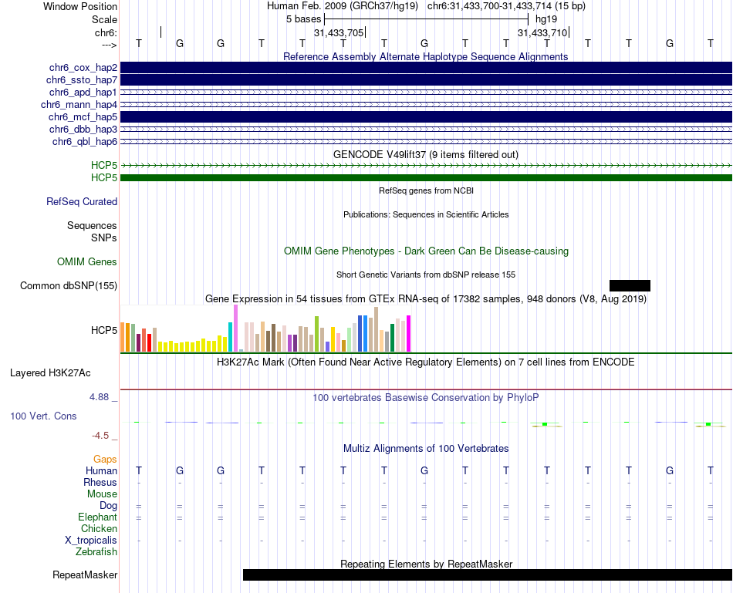Screen dimensions: 733x593
Task: Open the Layered H3K27Ac track label
Action: (50, 373)
